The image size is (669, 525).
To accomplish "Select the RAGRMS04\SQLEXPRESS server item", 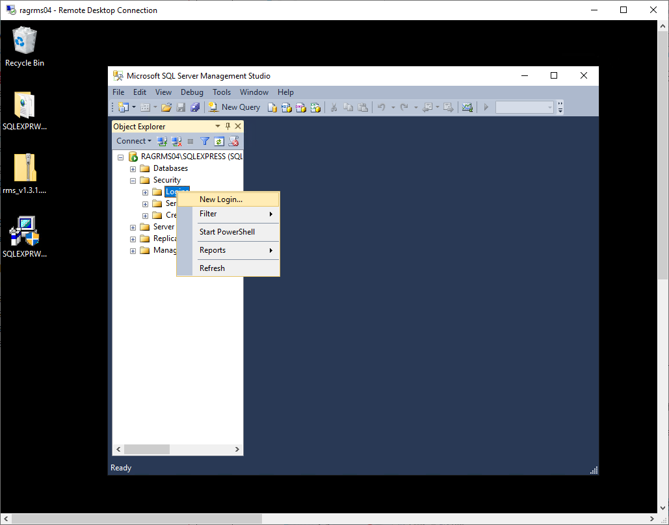I will point(192,157).
